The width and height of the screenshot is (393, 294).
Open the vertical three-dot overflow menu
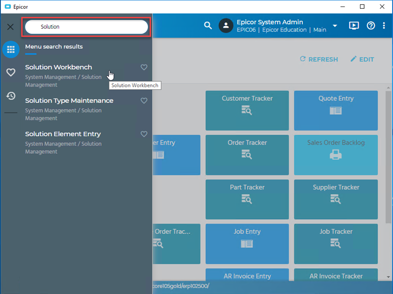point(384,26)
